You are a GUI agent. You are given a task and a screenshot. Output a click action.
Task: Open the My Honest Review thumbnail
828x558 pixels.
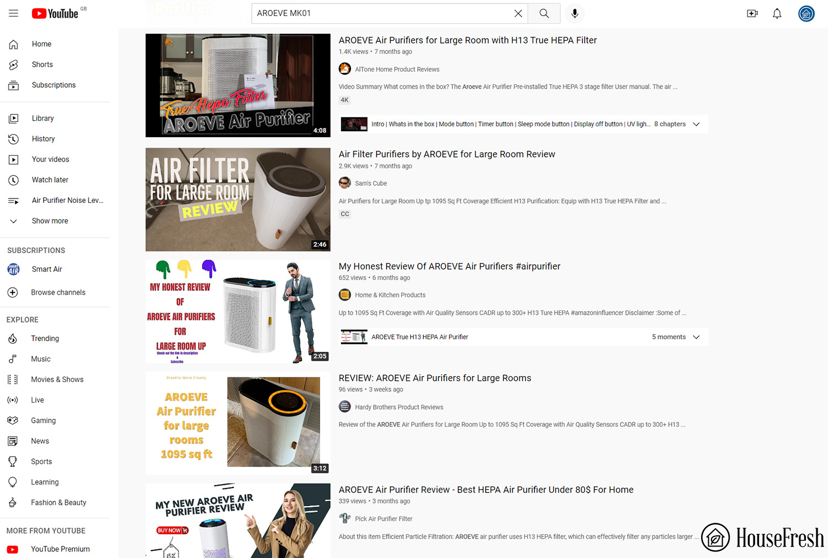click(x=238, y=312)
